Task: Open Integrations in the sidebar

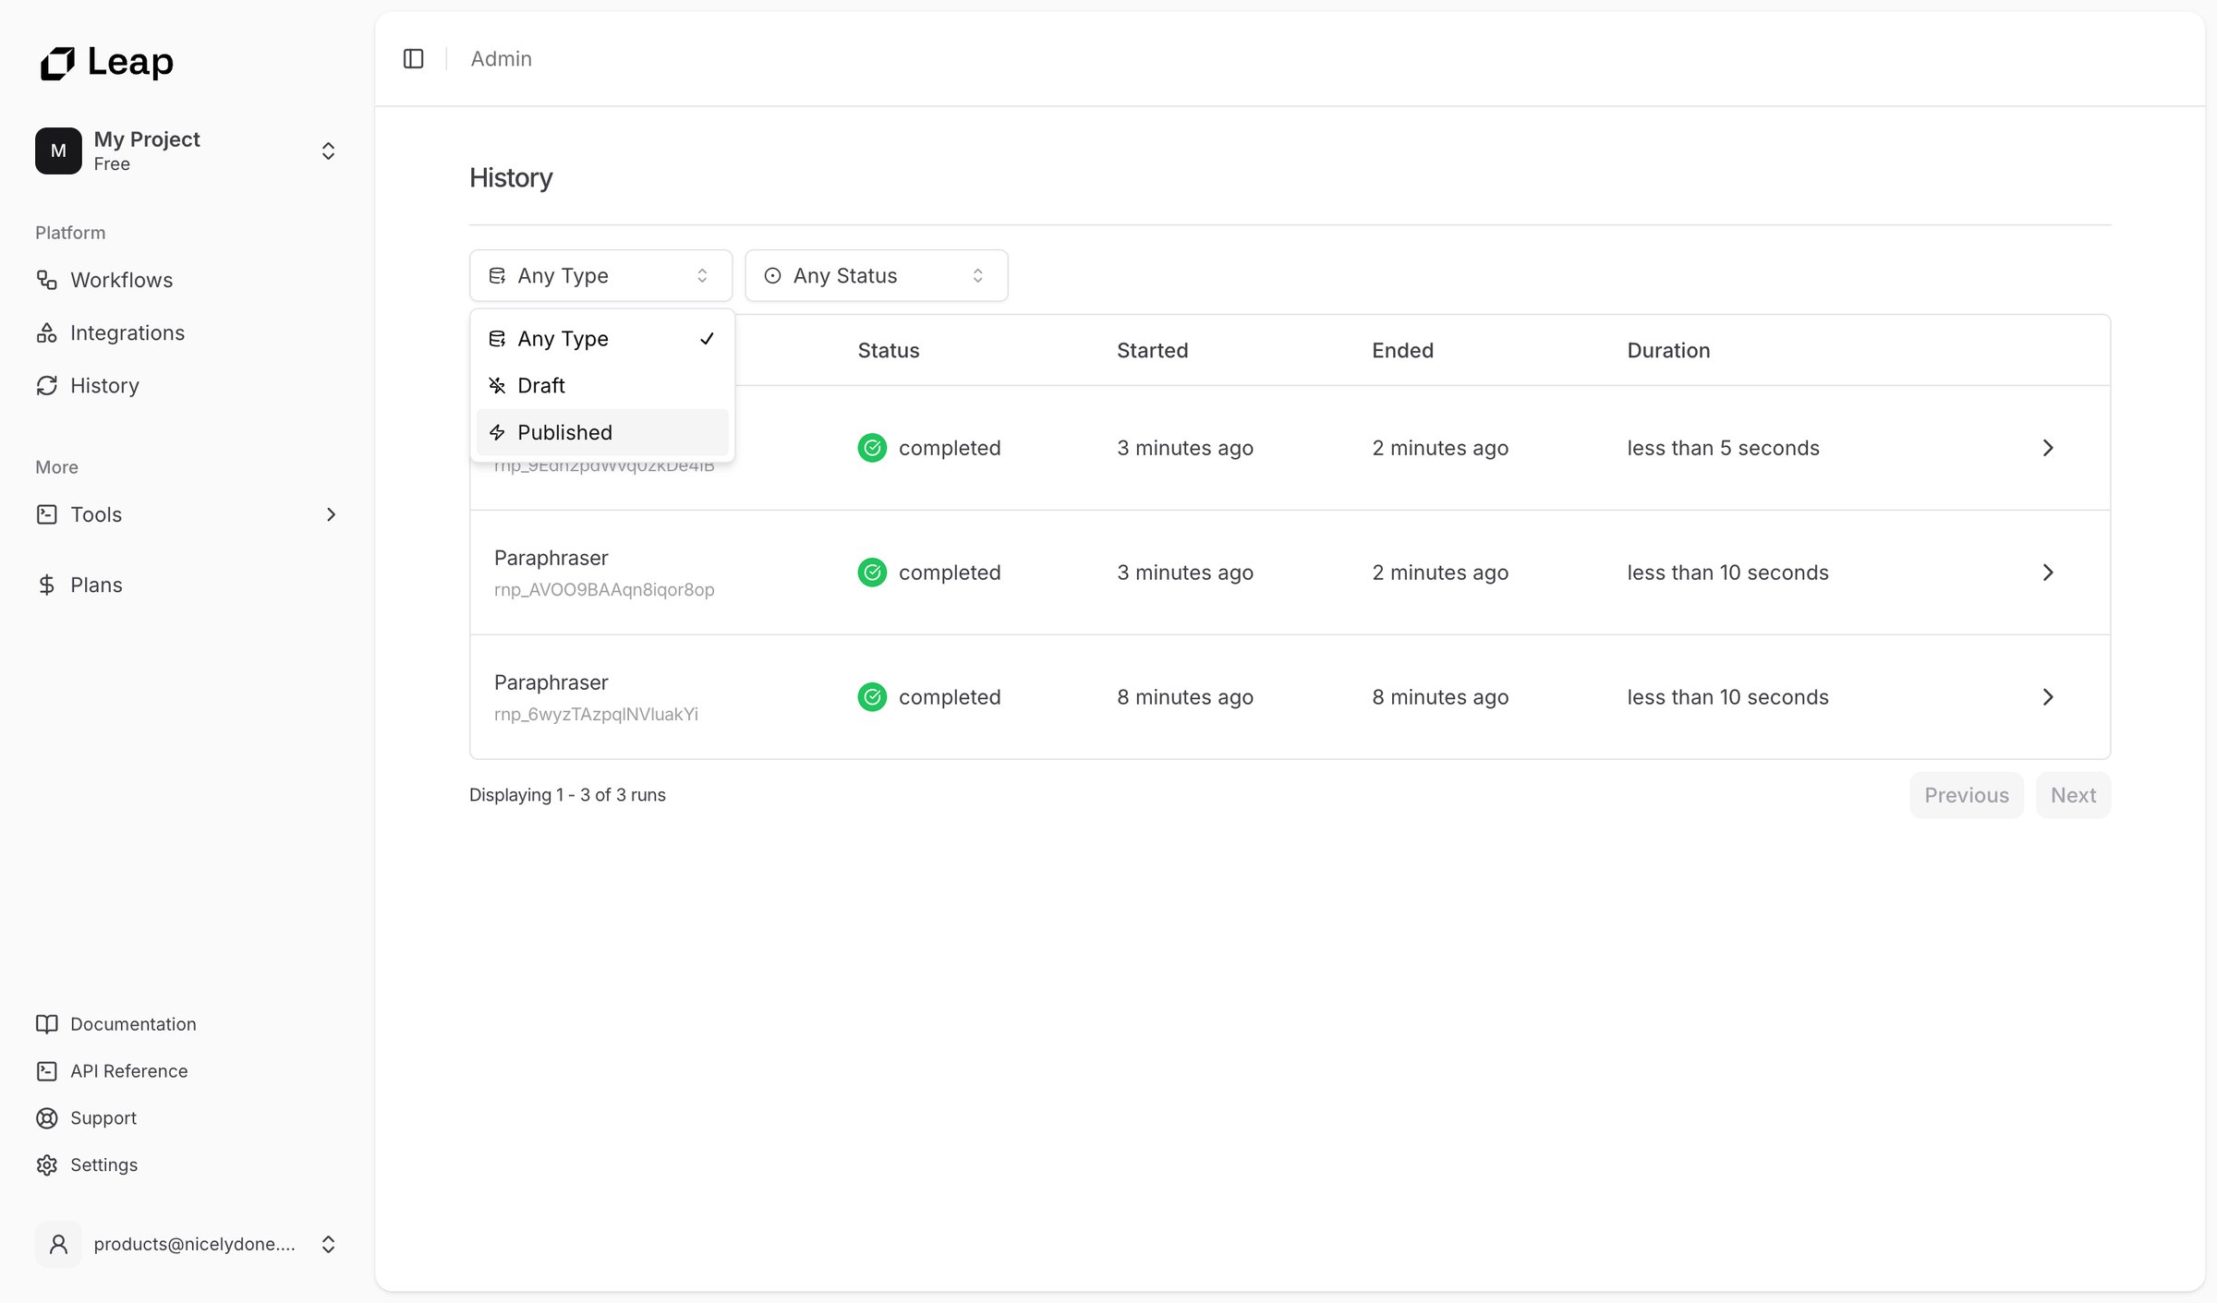Action: 127,332
